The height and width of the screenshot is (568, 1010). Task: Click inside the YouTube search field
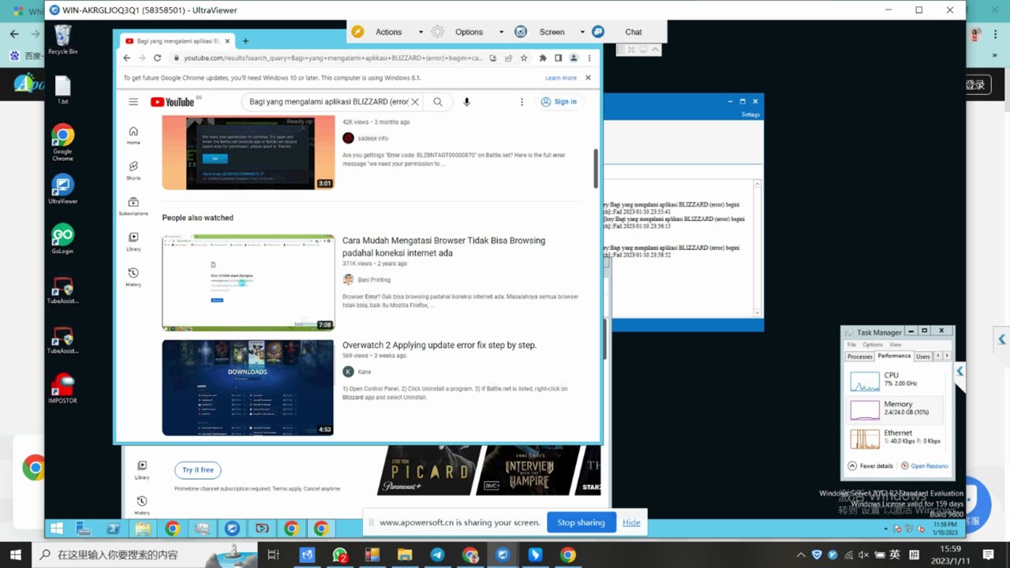pos(328,102)
